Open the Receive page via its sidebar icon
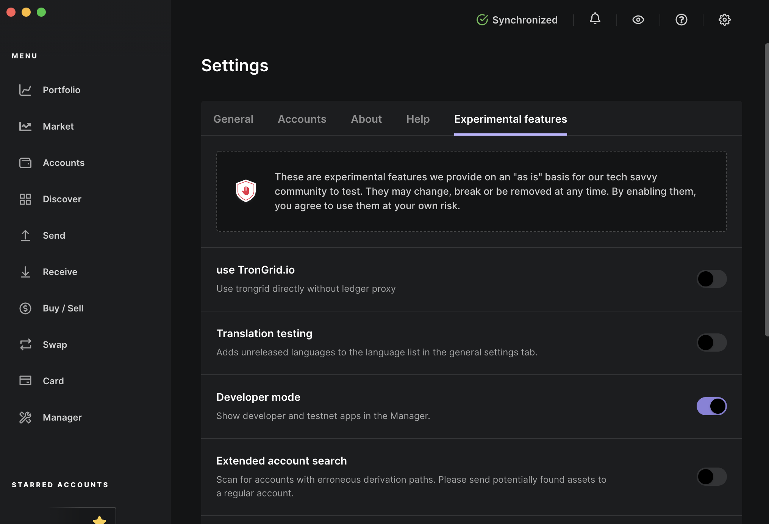The image size is (769, 524). click(x=25, y=272)
